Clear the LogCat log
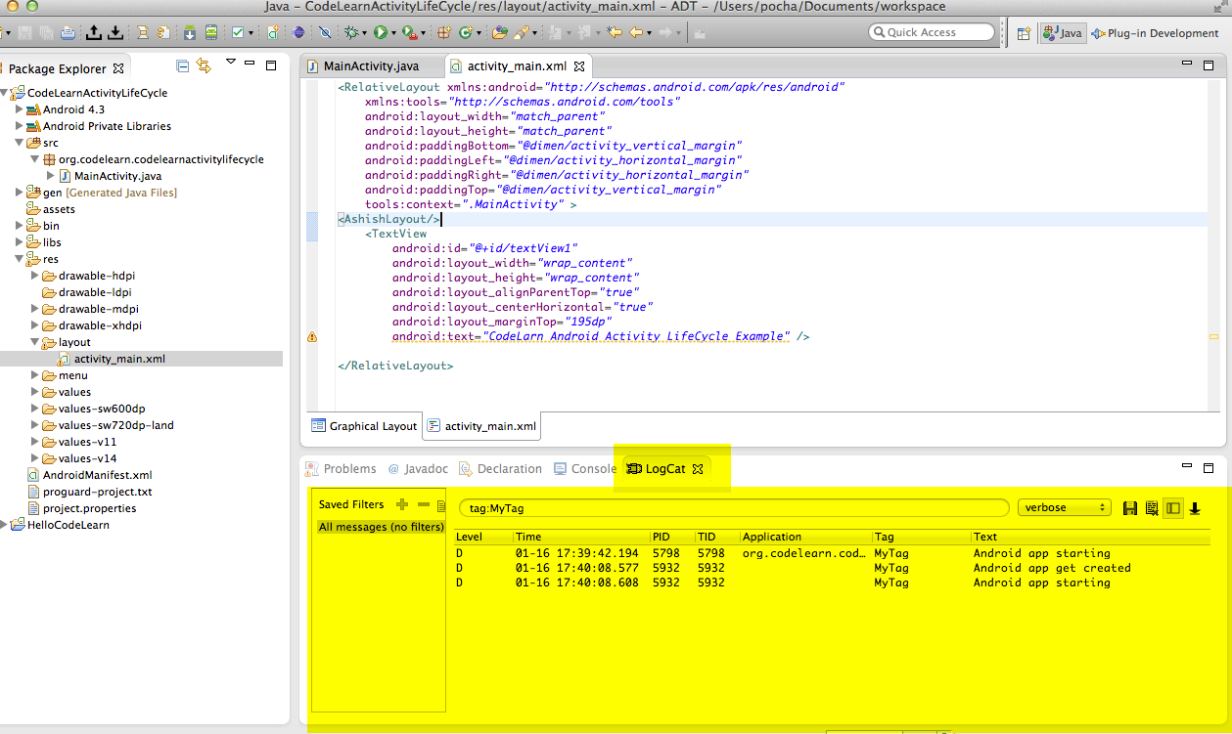The width and height of the screenshot is (1232, 734). click(x=1152, y=508)
